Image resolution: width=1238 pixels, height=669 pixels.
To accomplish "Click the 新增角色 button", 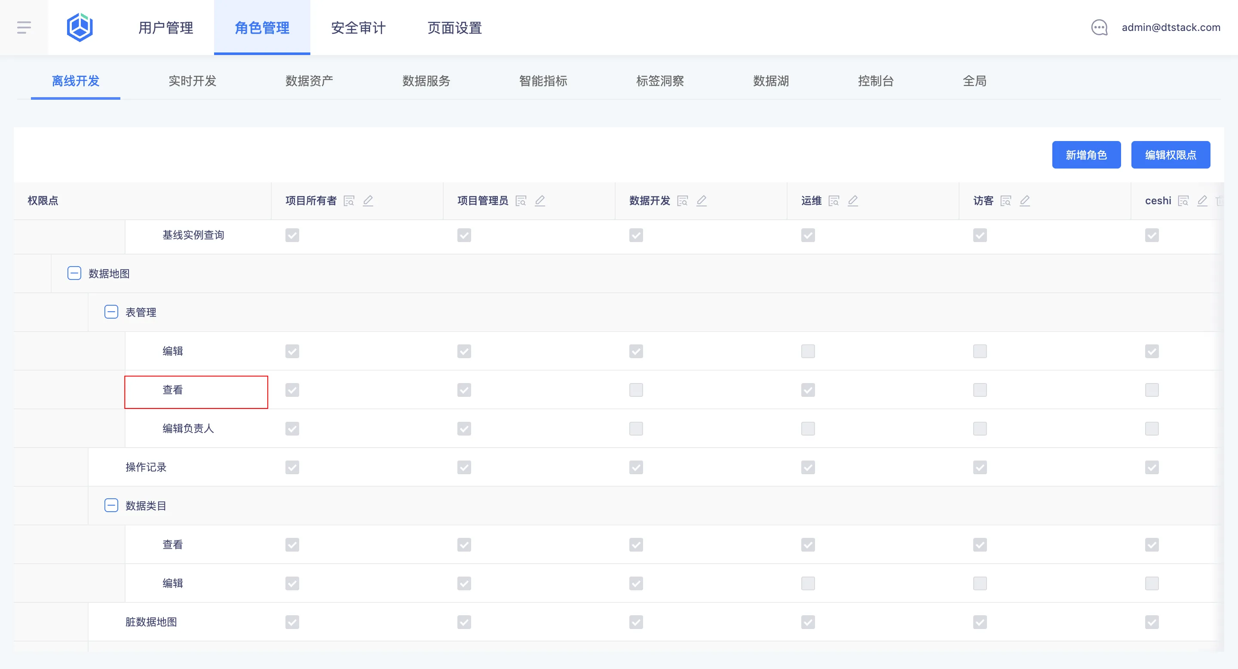I will click(1086, 155).
